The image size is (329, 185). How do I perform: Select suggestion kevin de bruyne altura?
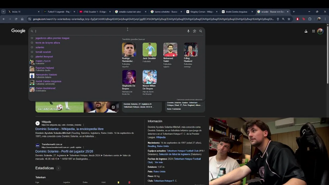pos(48,43)
